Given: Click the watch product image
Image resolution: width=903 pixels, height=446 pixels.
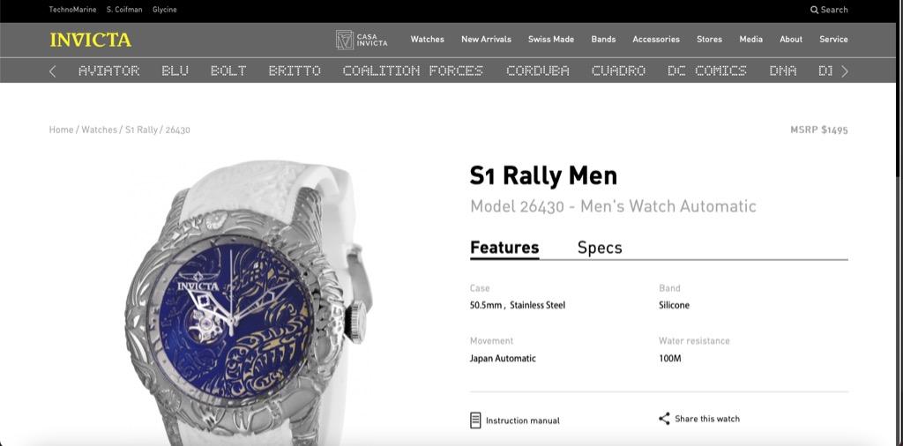Looking at the screenshot, I should click(248, 303).
